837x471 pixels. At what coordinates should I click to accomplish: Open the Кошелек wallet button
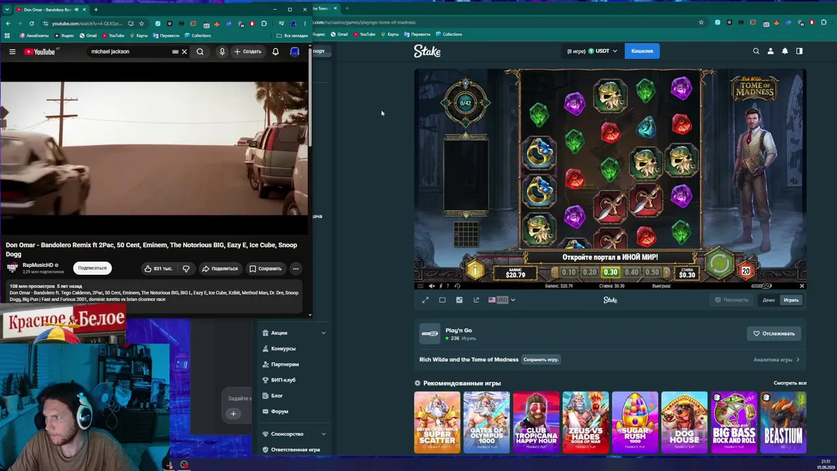click(642, 51)
